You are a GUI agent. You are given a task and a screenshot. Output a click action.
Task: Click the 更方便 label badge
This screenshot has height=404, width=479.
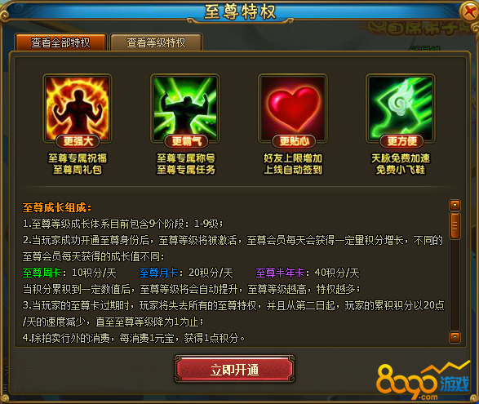pos(401,141)
